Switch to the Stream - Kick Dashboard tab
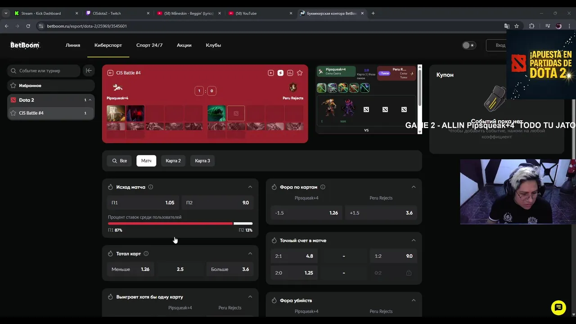 click(x=46, y=13)
